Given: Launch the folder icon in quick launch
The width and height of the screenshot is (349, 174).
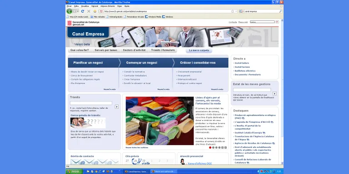Looking at the screenshot, I should point(88,172).
